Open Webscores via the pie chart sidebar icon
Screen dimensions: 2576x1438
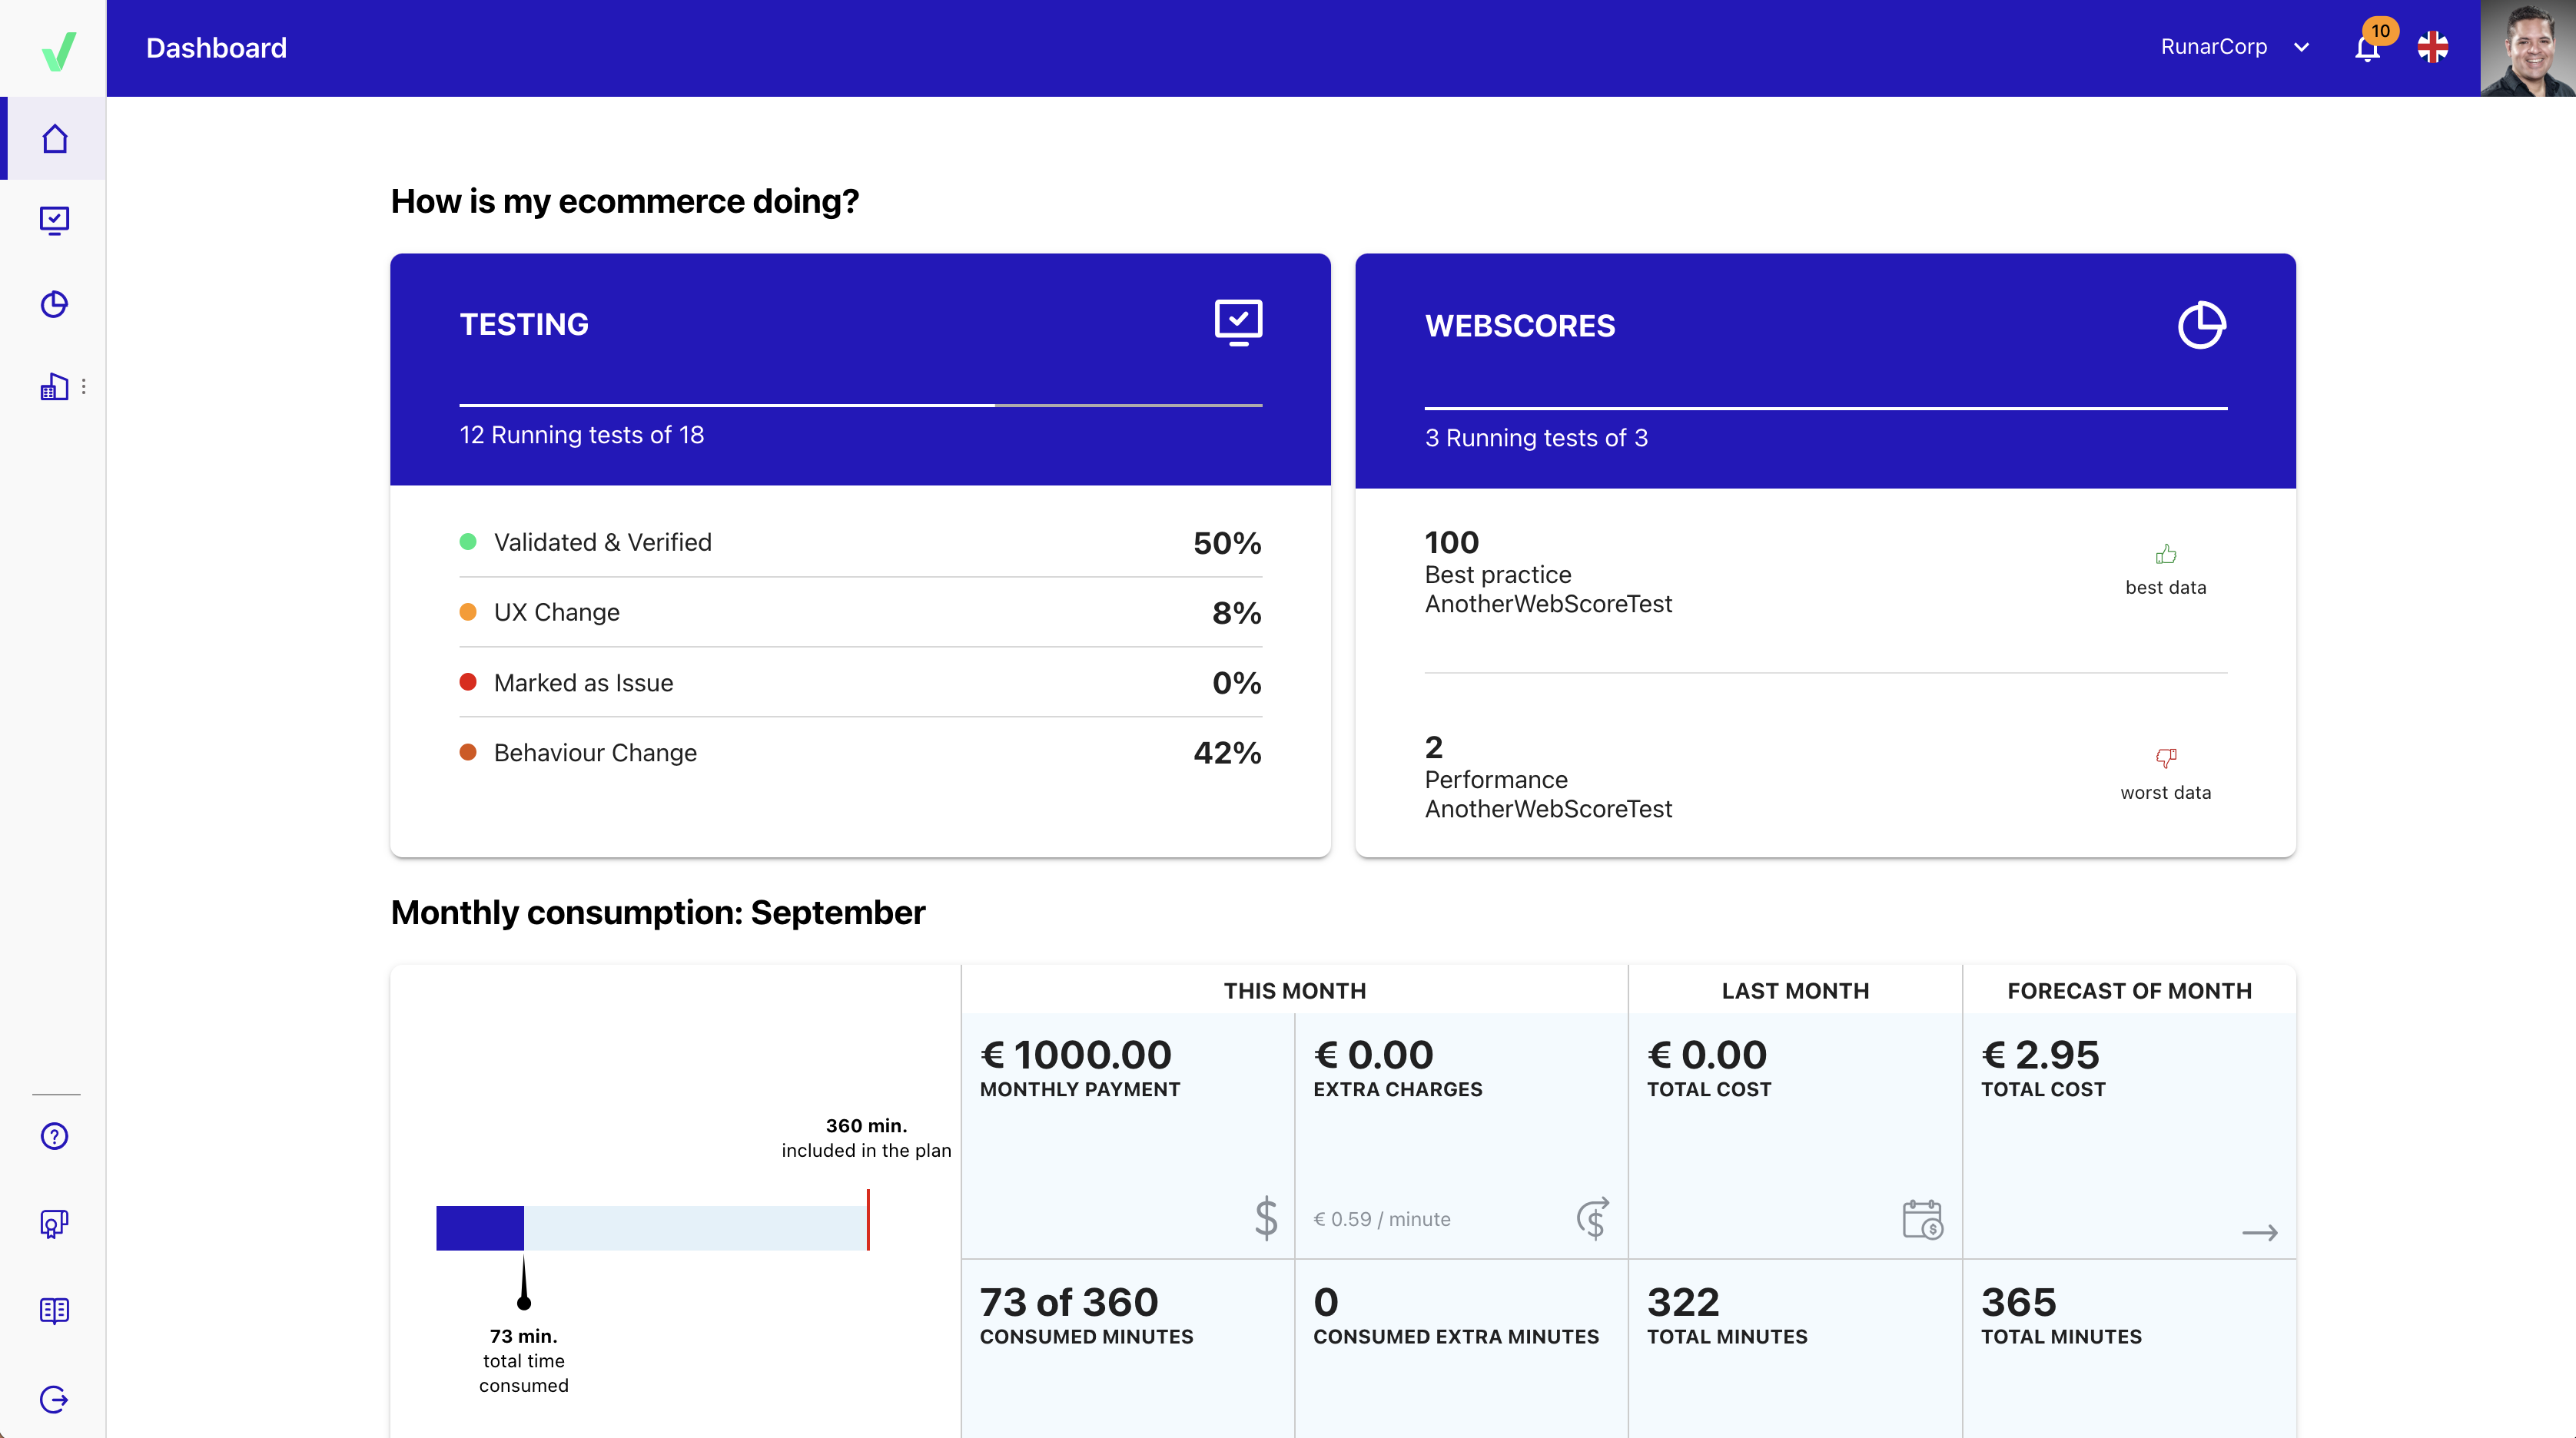point(54,303)
